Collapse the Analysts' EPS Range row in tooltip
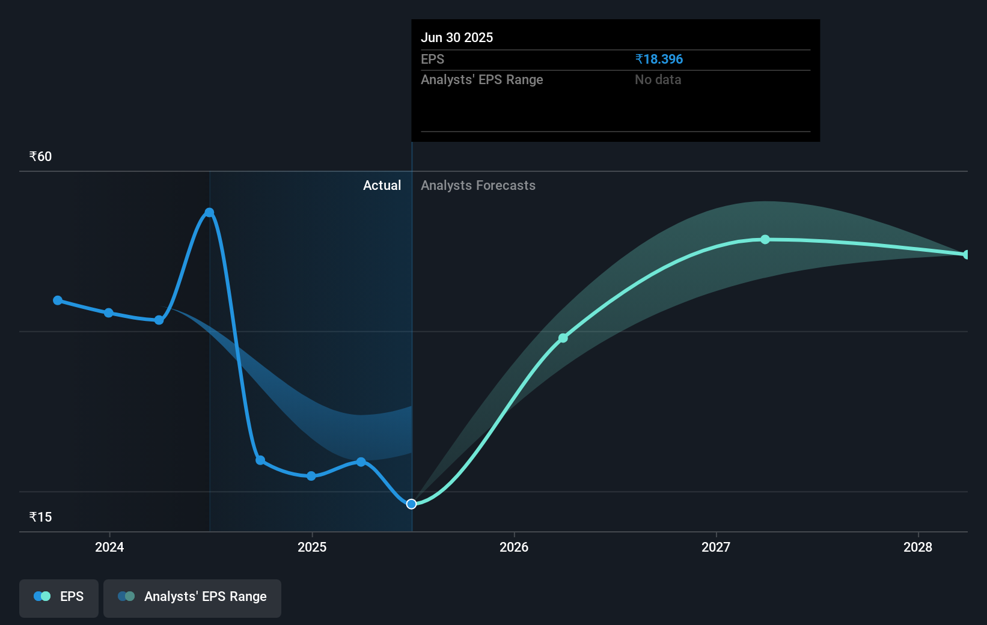 (x=481, y=79)
